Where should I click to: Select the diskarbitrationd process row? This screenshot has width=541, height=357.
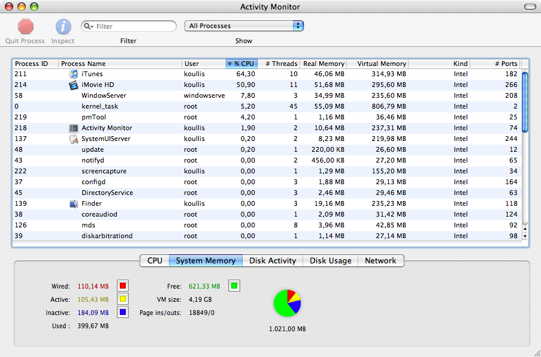[267, 236]
